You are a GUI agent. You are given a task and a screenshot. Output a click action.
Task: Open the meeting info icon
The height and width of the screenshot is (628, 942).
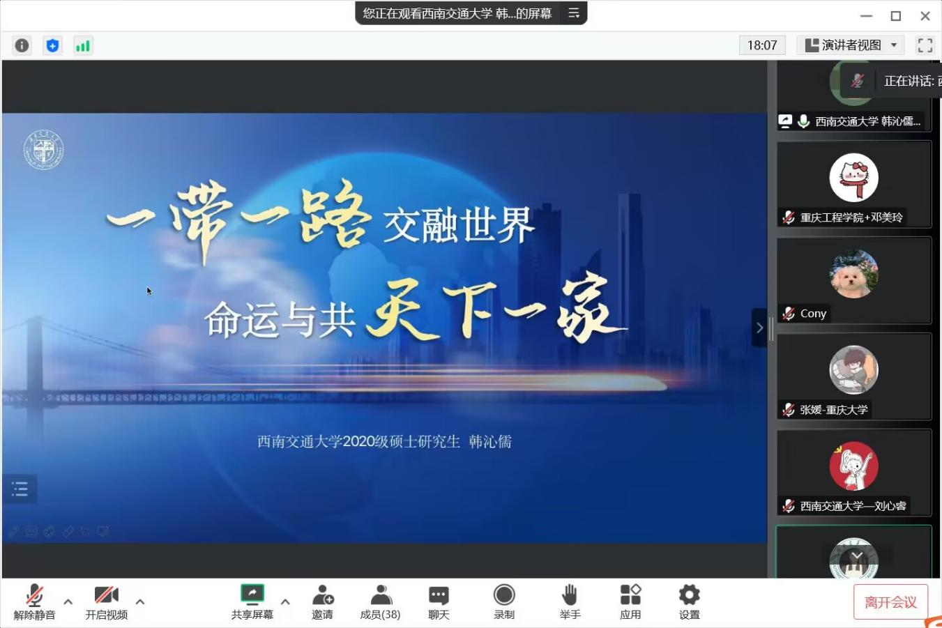tap(22, 45)
